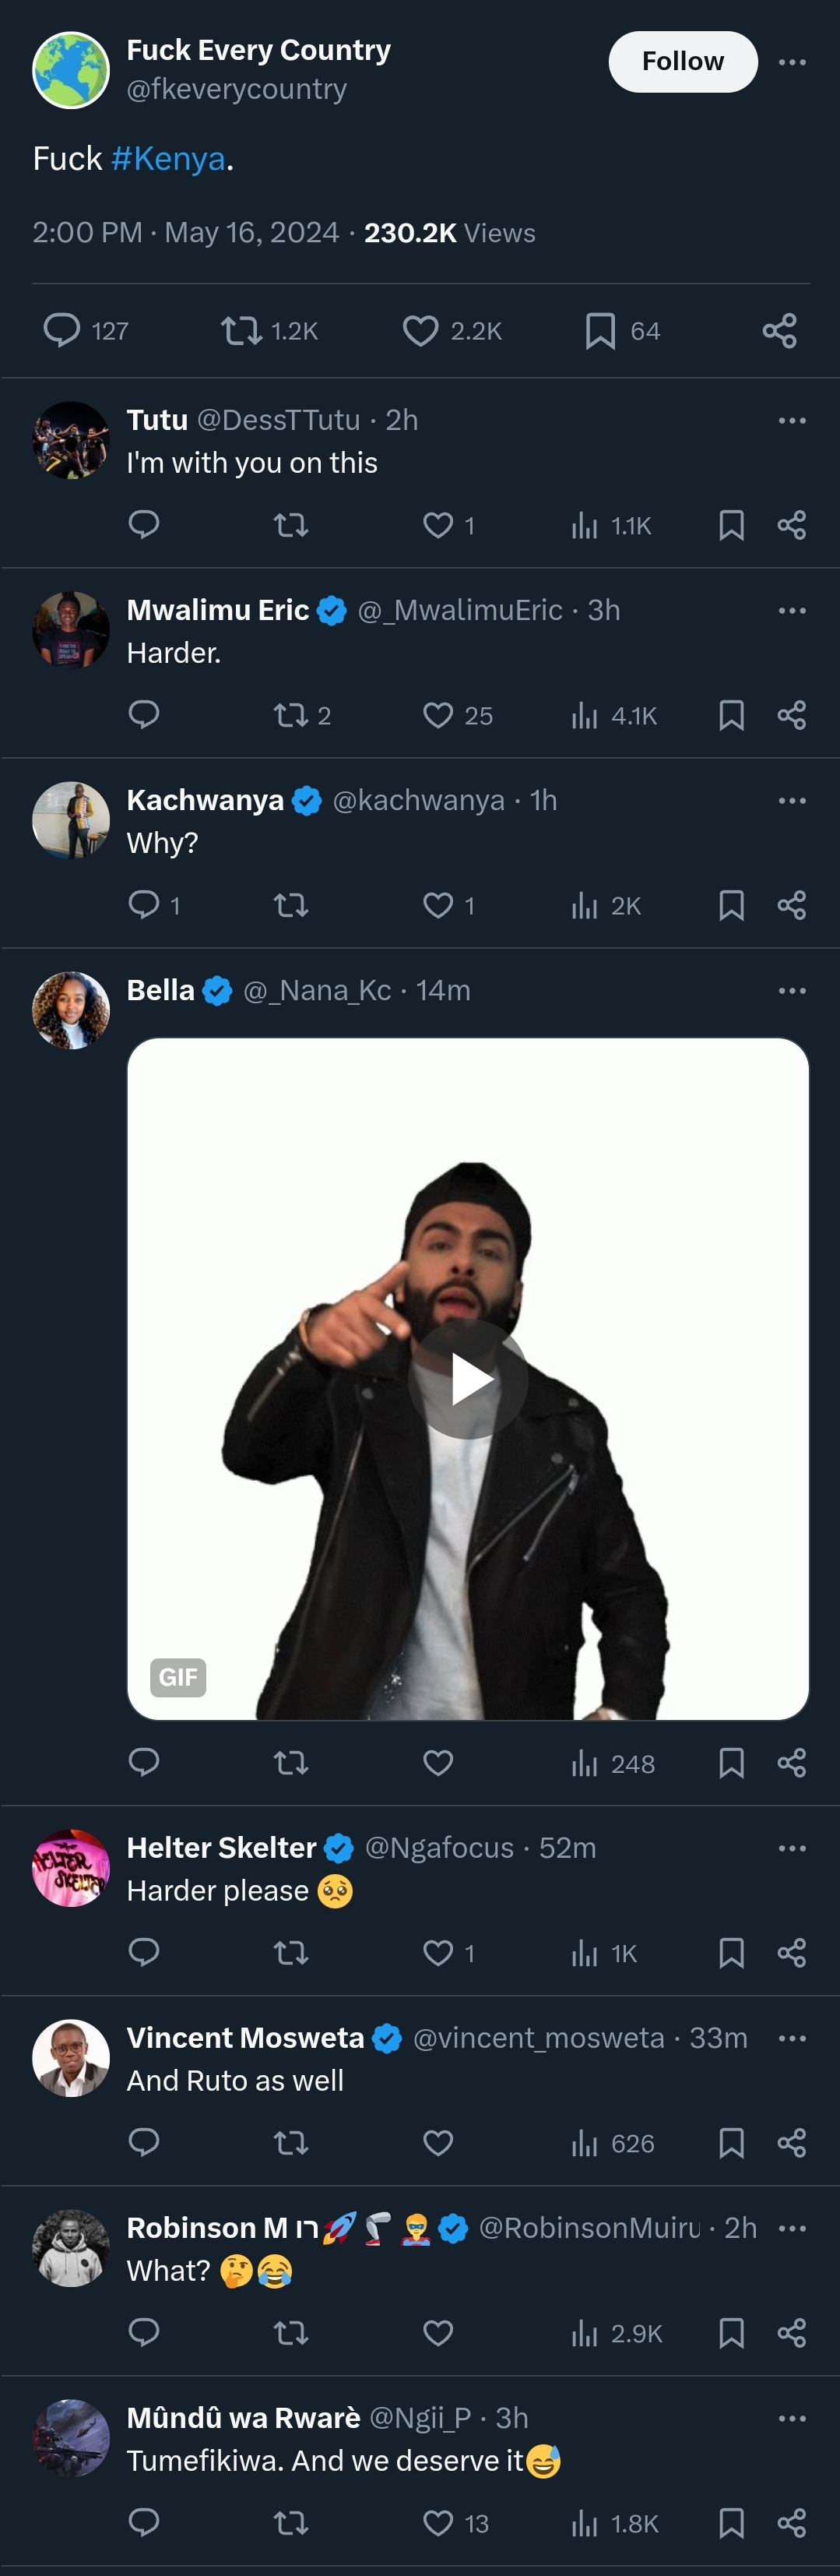Bookmark the main post
Image resolution: width=840 pixels, height=2576 pixels.
[x=600, y=330]
